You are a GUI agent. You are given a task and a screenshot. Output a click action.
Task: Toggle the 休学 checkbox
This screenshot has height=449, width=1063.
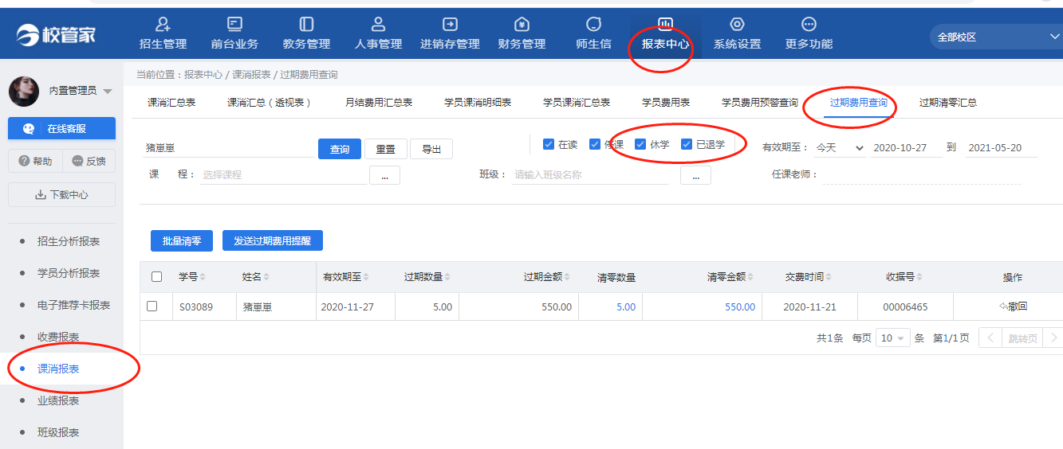point(640,144)
